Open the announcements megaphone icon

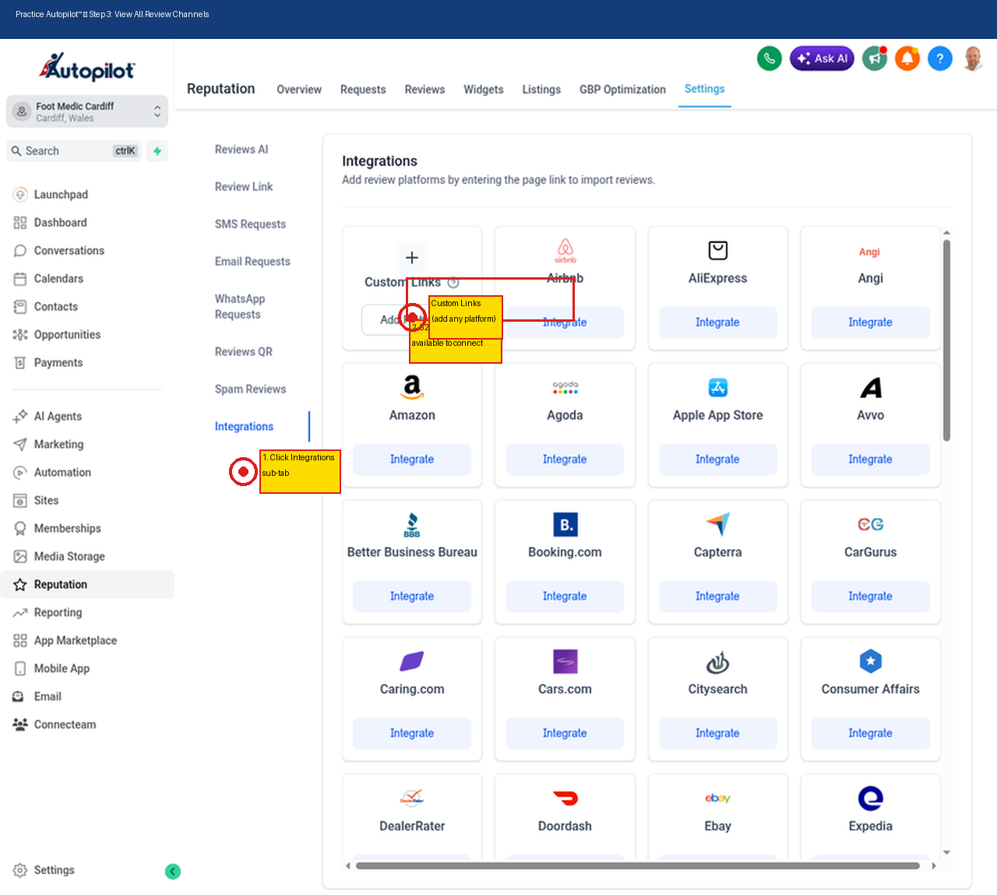click(875, 58)
